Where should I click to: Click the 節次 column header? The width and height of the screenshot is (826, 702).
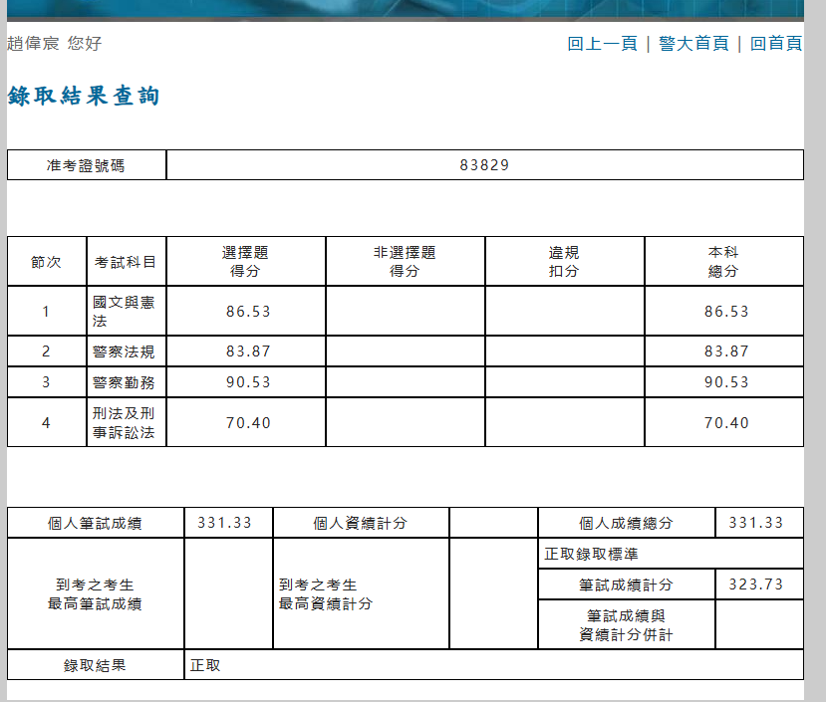pos(47,262)
